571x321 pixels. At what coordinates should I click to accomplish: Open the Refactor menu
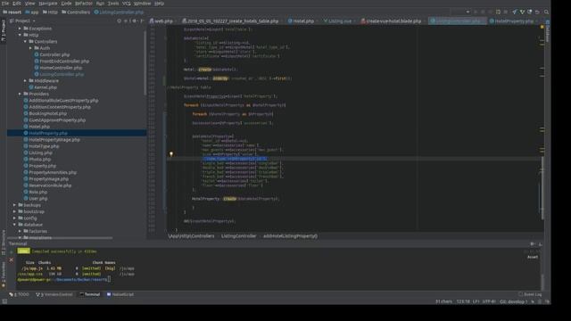(x=84, y=4)
